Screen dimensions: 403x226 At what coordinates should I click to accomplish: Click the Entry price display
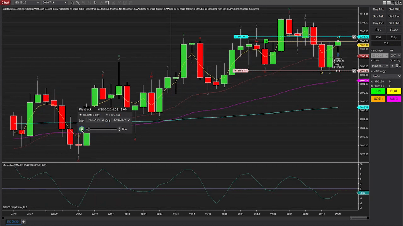point(394,37)
